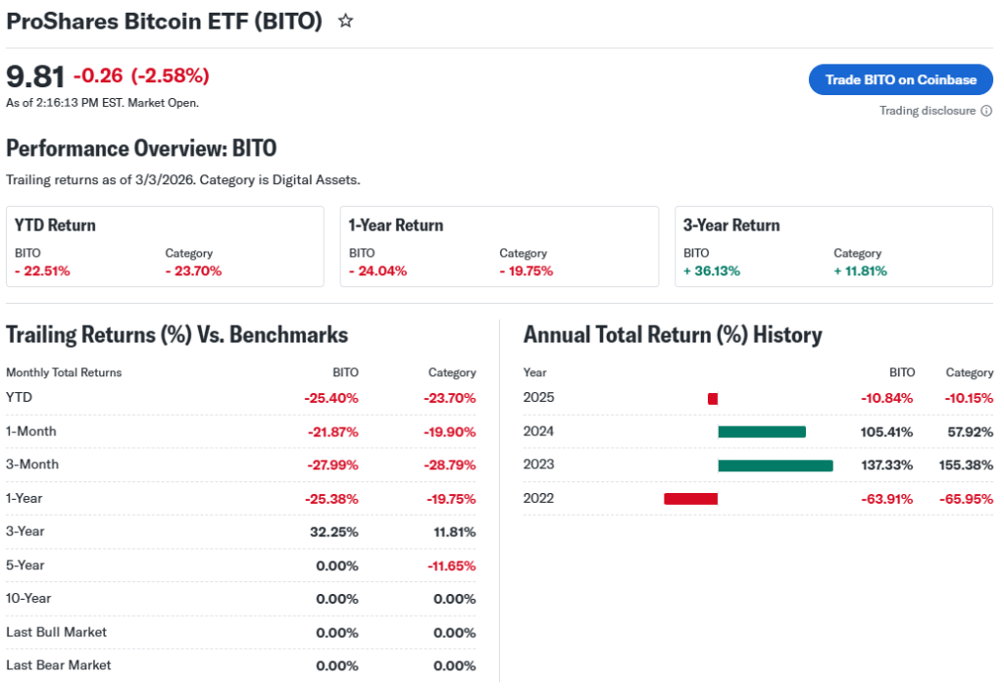Select the 3-Month trailing returns row

pyautogui.click(x=241, y=465)
